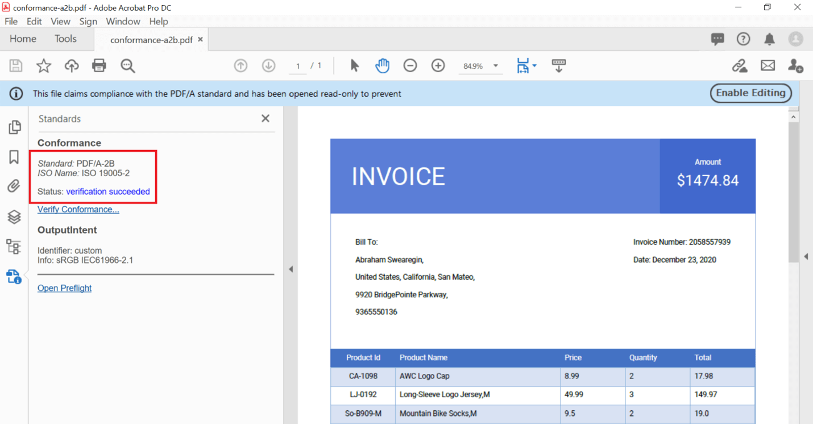813x424 pixels.
Task: Open the Edit menu
Action: point(34,22)
